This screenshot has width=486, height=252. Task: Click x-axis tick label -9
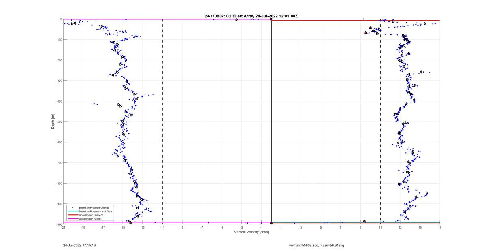[x=182, y=228]
